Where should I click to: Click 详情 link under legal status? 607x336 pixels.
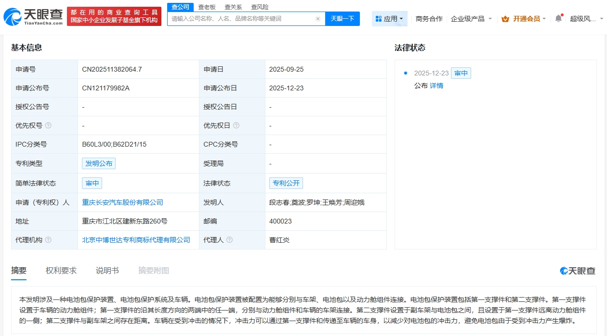coord(436,86)
